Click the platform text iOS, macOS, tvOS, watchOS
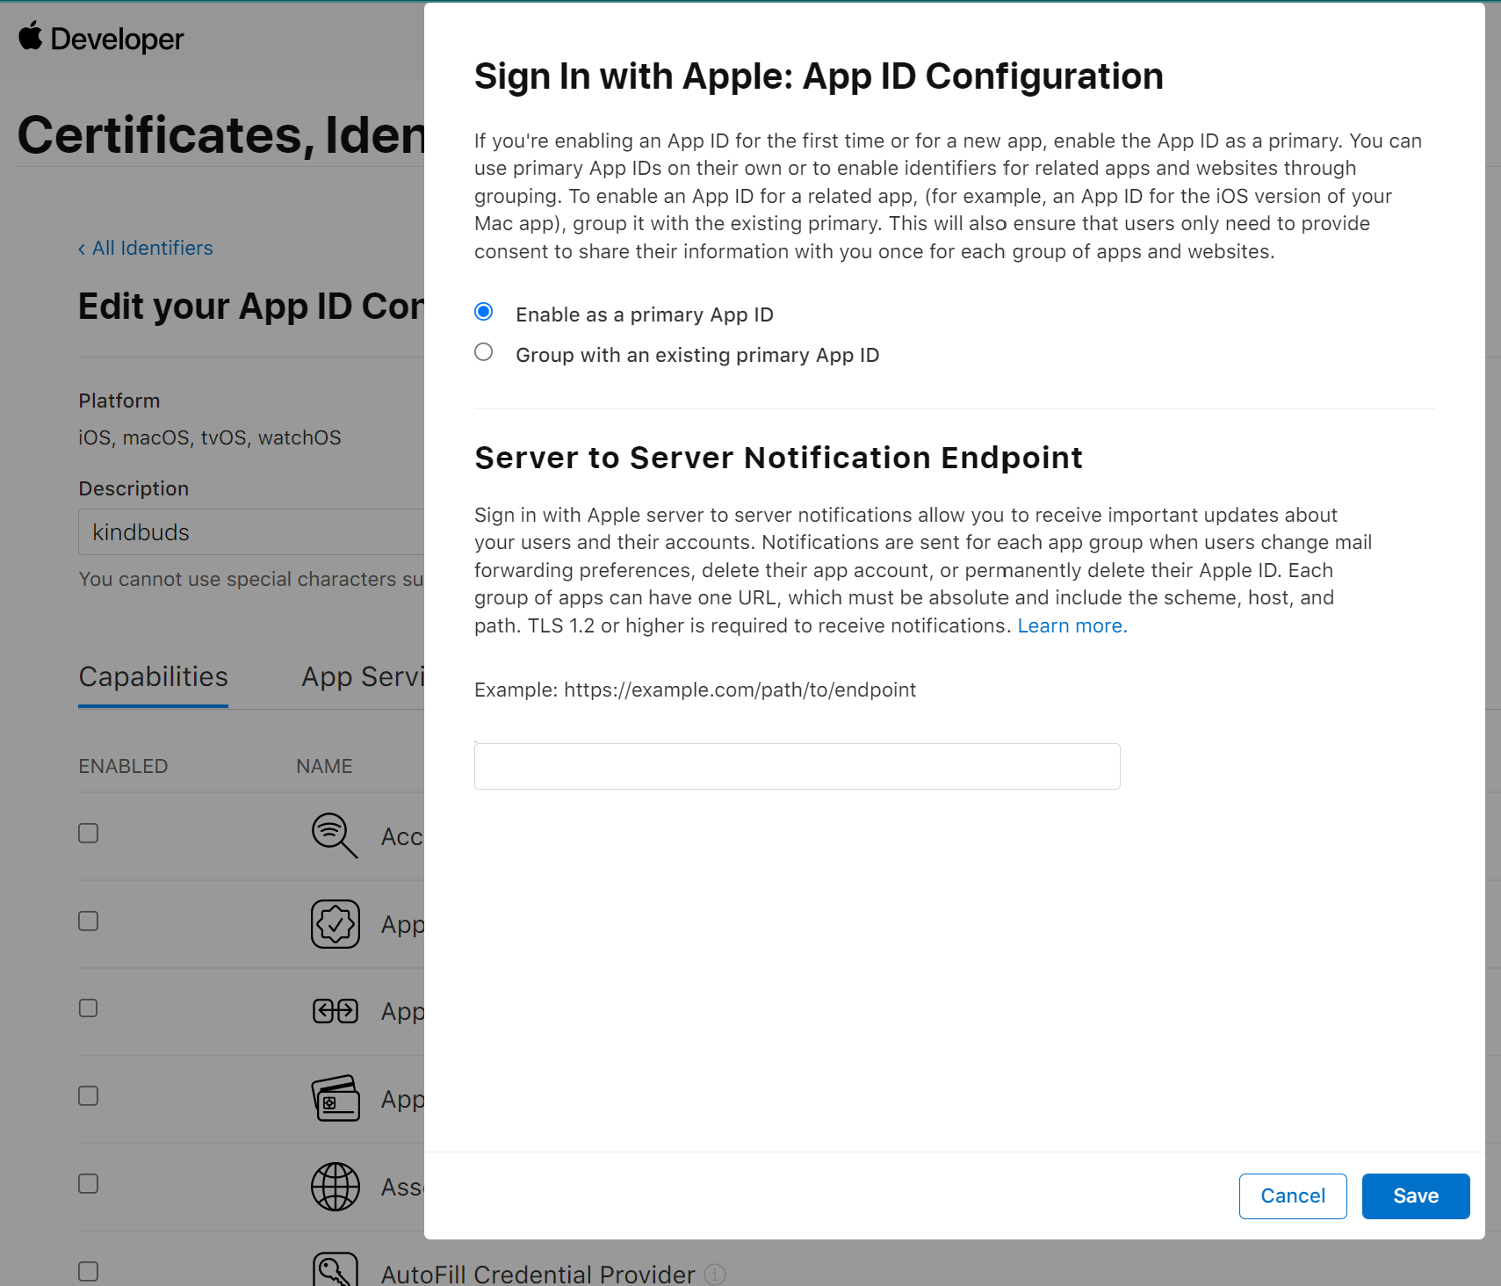The height and width of the screenshot is (1286, 1501). (210, 437)
